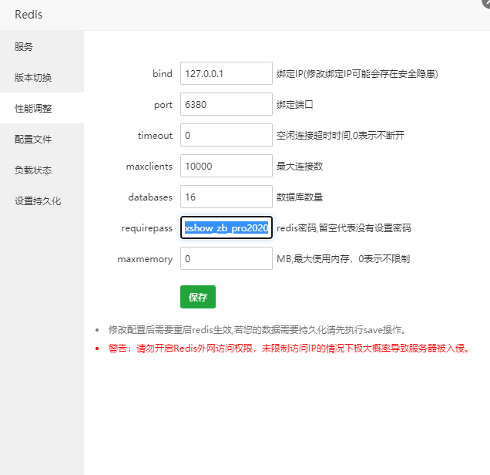Switch to the 版本切换 tab

pos(33,77)
